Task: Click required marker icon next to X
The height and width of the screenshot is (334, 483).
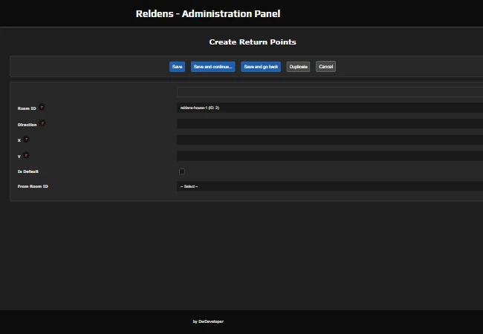Action: (26, 140)
